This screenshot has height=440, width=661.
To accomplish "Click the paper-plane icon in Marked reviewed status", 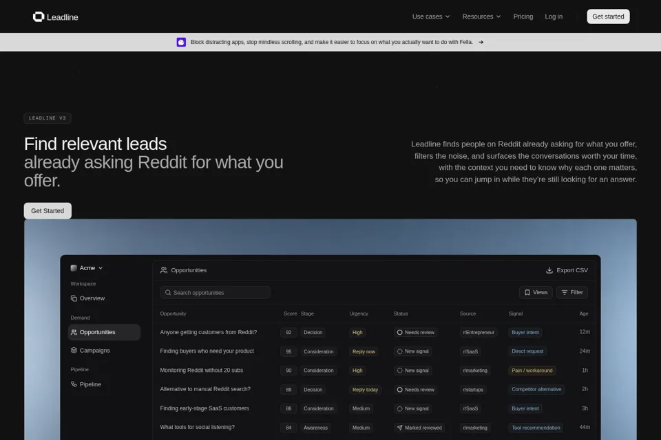I will pos(399,428).
